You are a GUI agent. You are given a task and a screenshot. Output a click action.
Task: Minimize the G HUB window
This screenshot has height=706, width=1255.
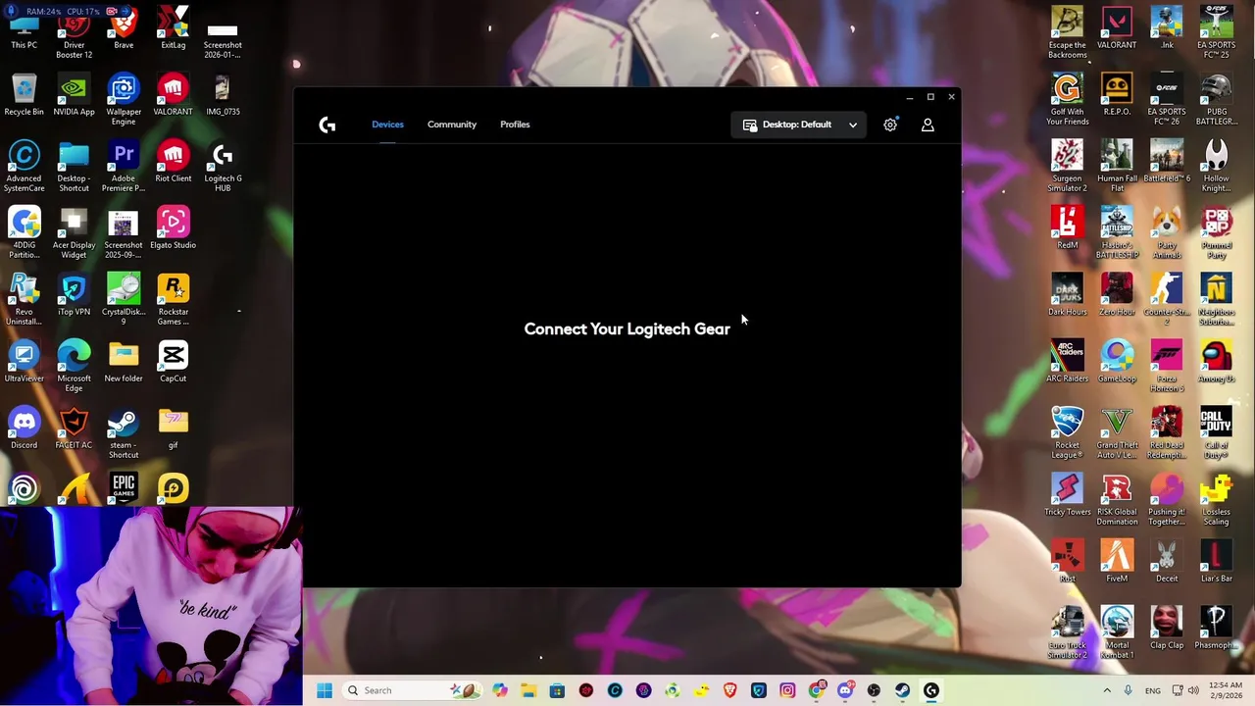[x=910, y=97]
